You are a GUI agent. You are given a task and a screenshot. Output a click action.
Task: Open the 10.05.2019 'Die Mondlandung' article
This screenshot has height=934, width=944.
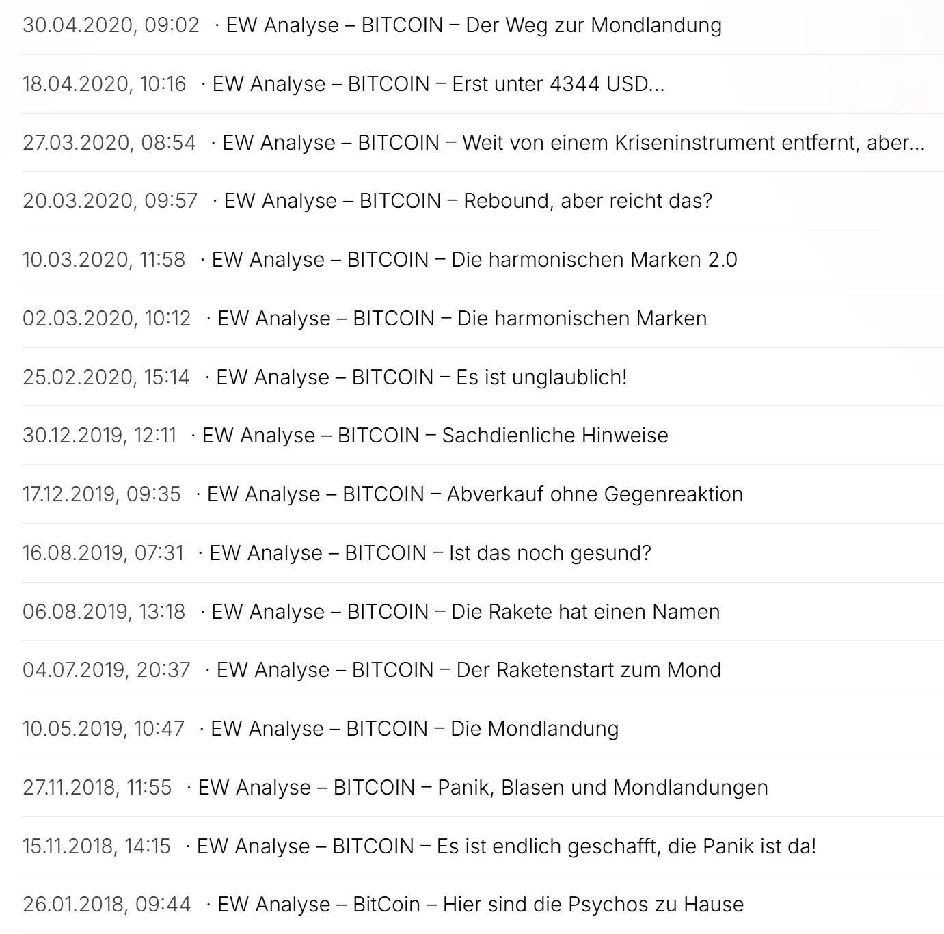(x=414, y=729)
